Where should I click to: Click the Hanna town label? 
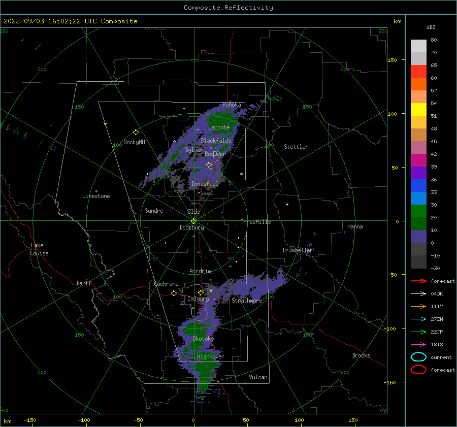(355, 226)
